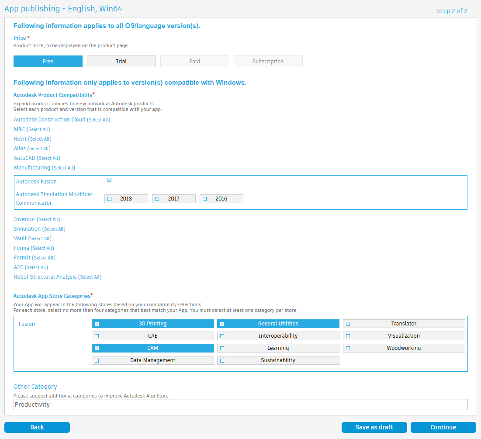
Task: Select the Free price option
Action: pos(48,61)
